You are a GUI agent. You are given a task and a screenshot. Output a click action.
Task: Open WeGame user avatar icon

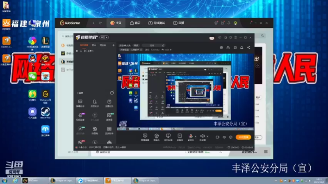pyautogui.click(x=235, y=23)
